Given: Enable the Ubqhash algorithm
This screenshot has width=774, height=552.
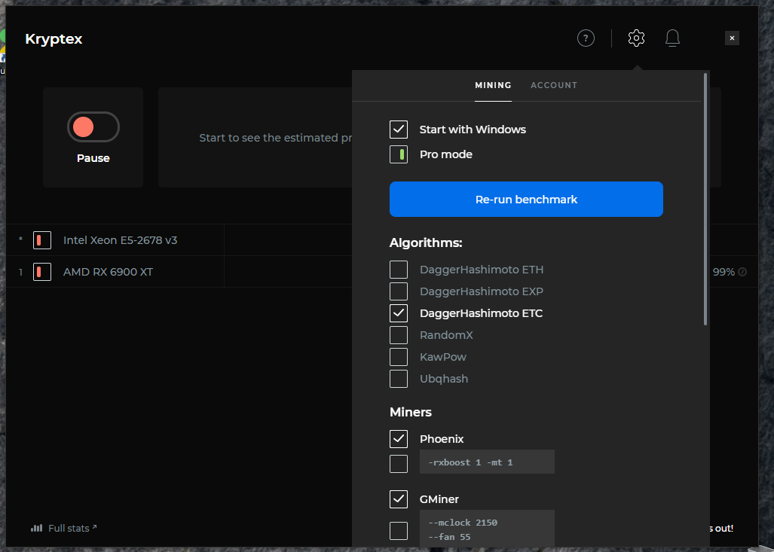Looking at the screenshot, I should point(399,379).
